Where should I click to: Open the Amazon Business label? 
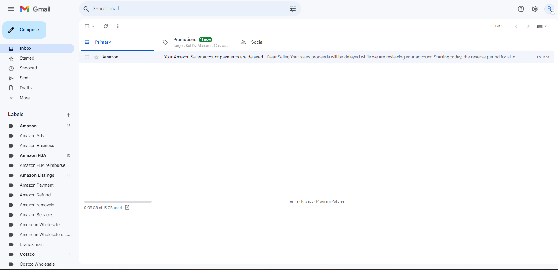(37, 146)
